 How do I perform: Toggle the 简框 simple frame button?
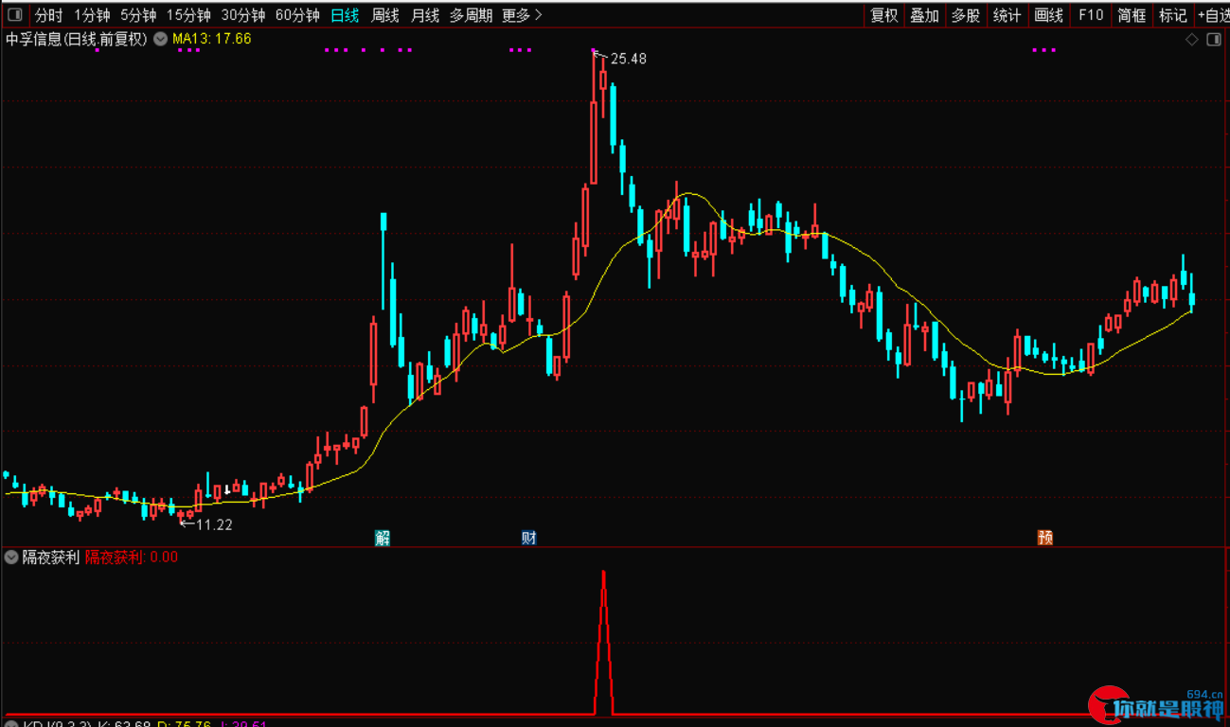tap(1132, 15)
